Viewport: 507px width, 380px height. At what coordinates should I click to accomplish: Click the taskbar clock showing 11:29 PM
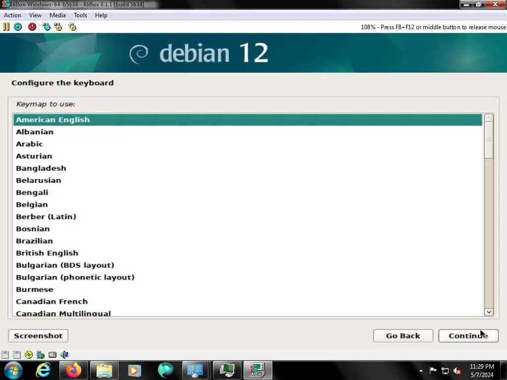(x=482, y=371)
